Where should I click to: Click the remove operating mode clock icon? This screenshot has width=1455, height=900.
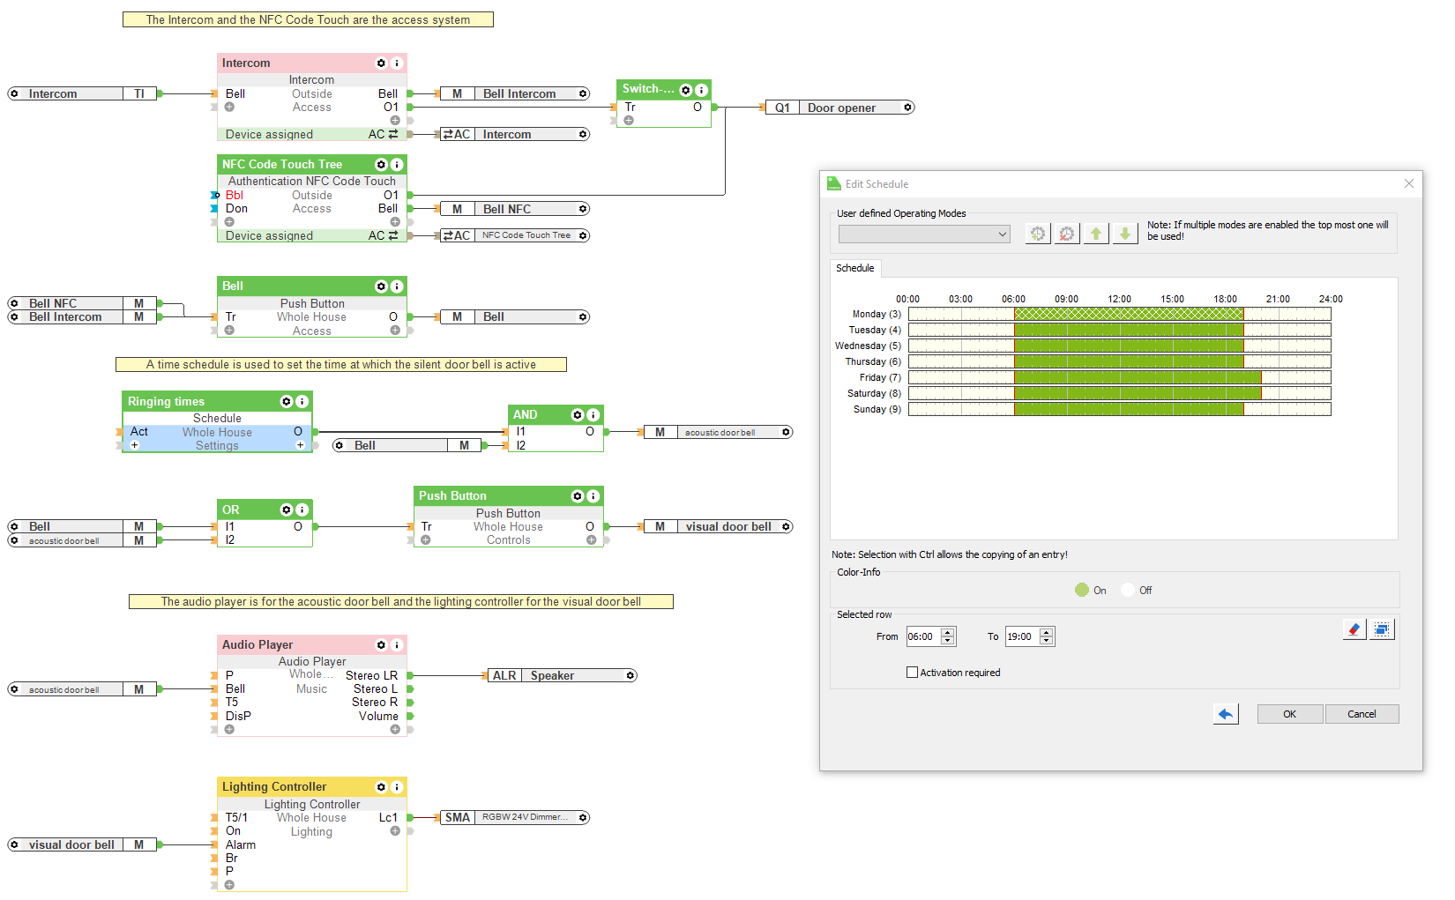1067,234
